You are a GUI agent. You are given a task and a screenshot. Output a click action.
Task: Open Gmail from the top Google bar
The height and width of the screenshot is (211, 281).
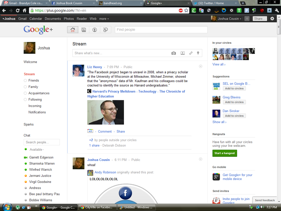tap(23, 19)
